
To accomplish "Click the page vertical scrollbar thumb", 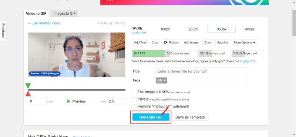I will [294, 23].
